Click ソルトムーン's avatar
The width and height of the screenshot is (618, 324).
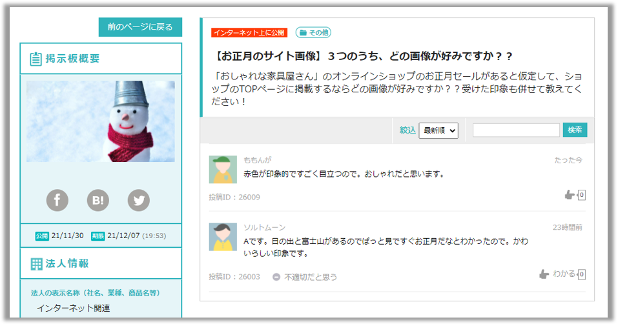tap(223, 237)
